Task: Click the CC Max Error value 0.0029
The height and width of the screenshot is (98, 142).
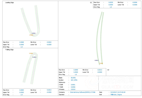Action: 111,2
